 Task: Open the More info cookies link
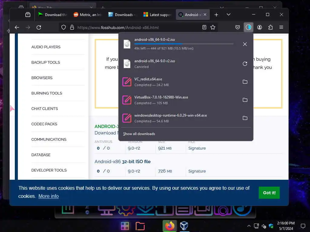[49, 196]
